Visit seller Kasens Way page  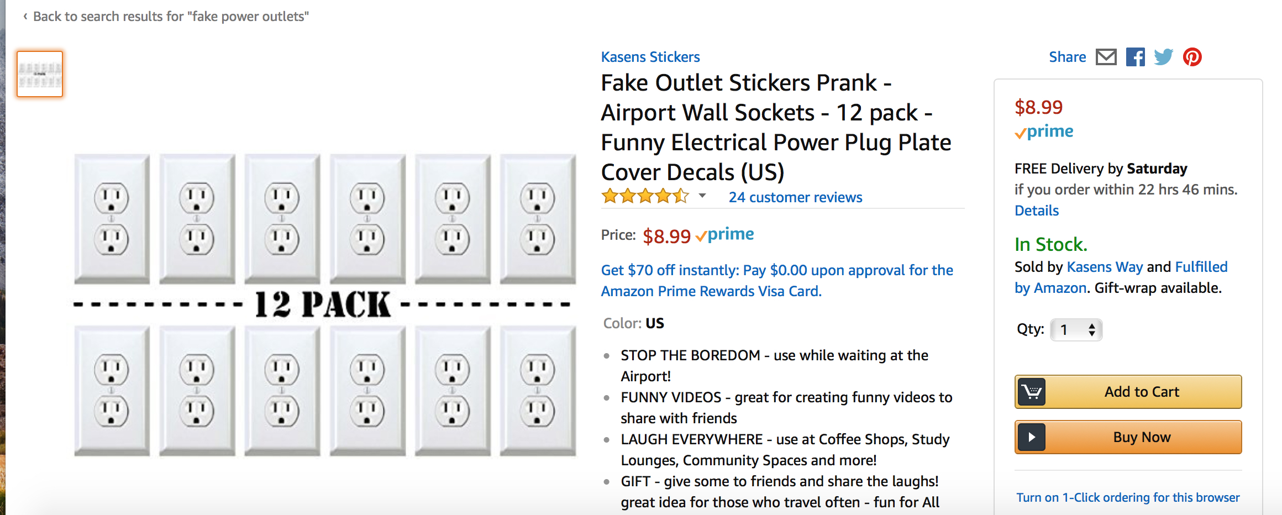tap(1105, 267)
